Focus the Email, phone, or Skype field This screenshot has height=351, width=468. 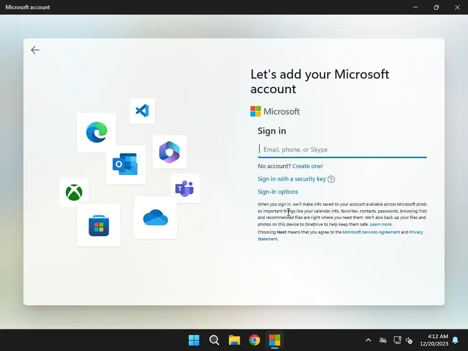click(342, 149)
